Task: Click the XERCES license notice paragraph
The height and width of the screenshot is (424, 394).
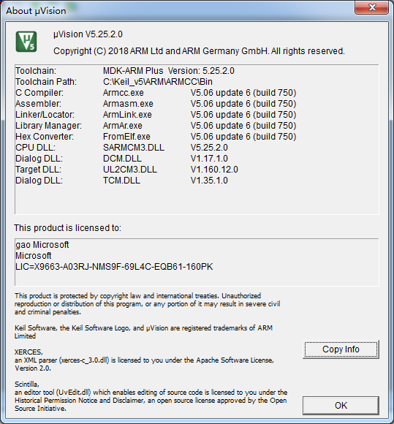Action: tap(144, 360)
